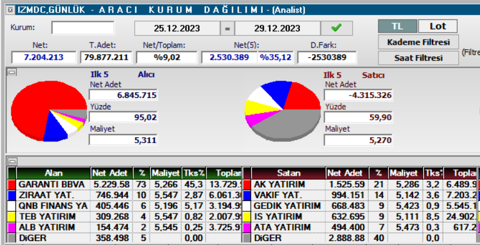Select the ALB YATIRIM buyer row
This screenshot has width=480, height=245.
click(125, 227)
